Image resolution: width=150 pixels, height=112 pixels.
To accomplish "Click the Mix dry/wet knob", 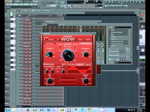I will coord(50,81).
